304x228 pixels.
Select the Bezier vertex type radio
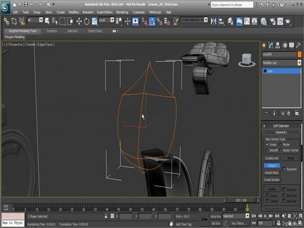281,145
